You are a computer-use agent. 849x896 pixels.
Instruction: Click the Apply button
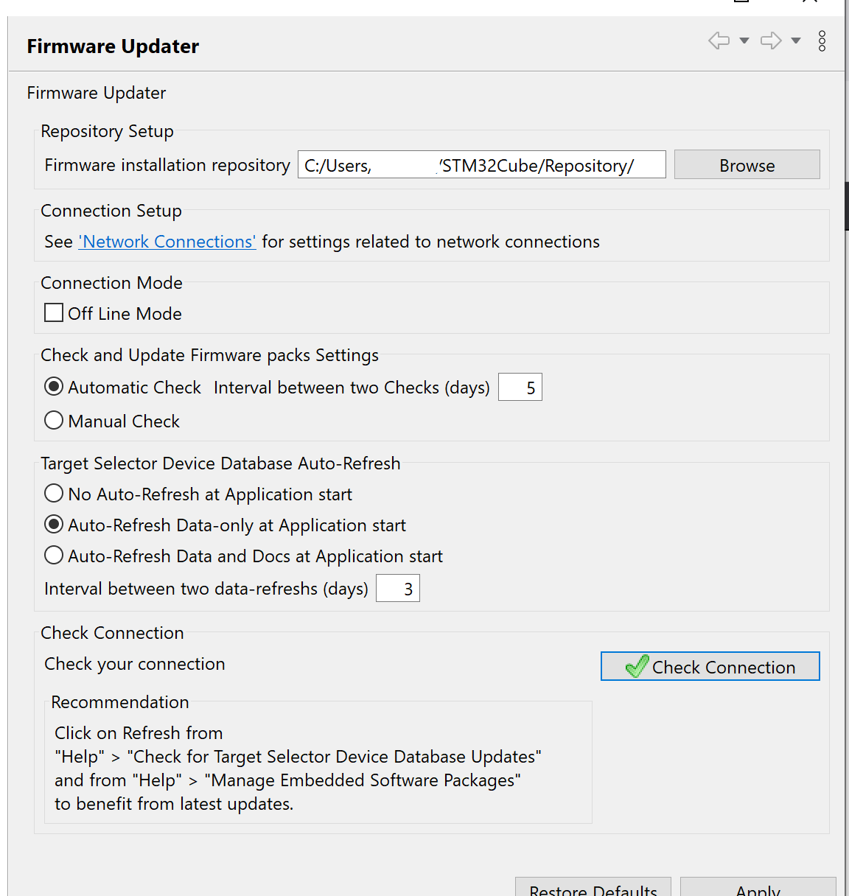coord(758,888)
